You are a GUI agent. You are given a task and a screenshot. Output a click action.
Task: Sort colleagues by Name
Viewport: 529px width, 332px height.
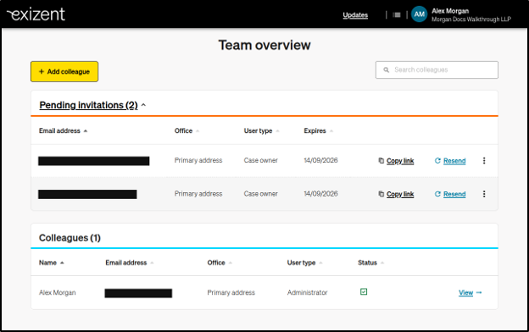[51, 263]
